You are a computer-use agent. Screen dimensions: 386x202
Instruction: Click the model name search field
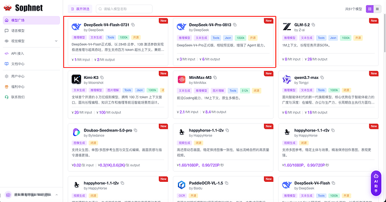click(x=124, y=9)
